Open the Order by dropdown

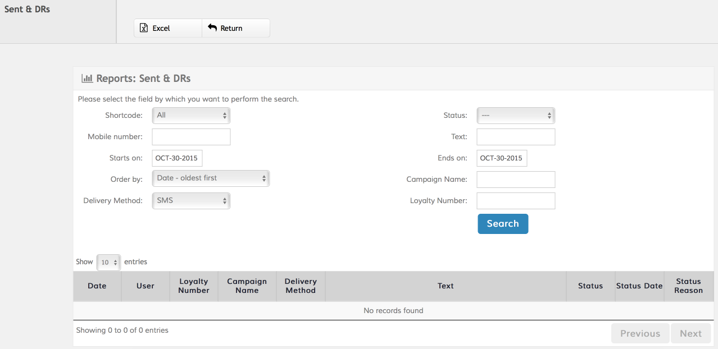tap(211, 178)
